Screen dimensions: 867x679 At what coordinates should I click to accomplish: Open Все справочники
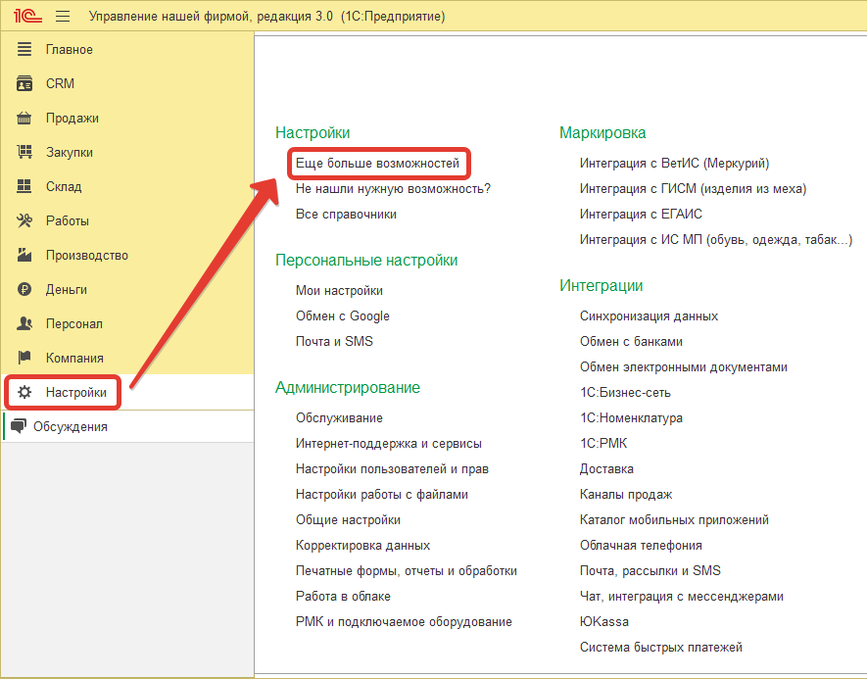click(x=346, y=214)
